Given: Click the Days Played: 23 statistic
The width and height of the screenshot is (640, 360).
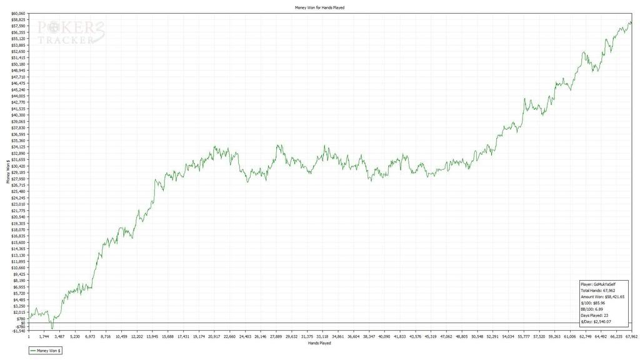Looking at the screenshot, I should [x=594, y=316].
